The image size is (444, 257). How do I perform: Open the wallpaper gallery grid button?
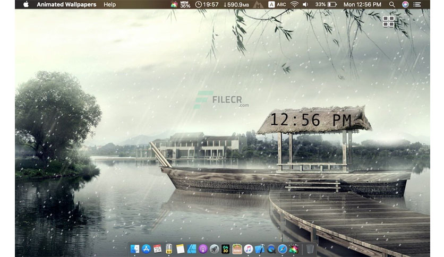point(389,21)
